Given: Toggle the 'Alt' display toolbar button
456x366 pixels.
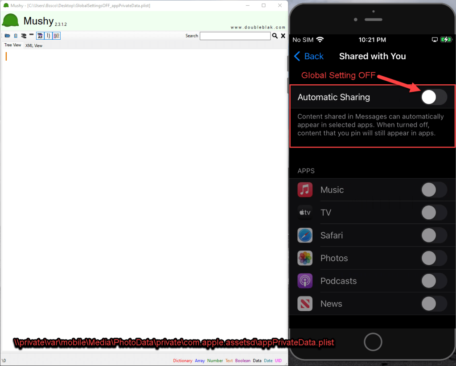Looking at the screenshot, I should [40, 36].
